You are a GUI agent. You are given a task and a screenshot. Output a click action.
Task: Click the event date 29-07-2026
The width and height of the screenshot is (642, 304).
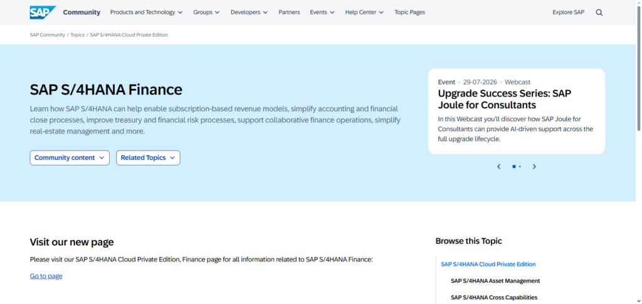480,82
